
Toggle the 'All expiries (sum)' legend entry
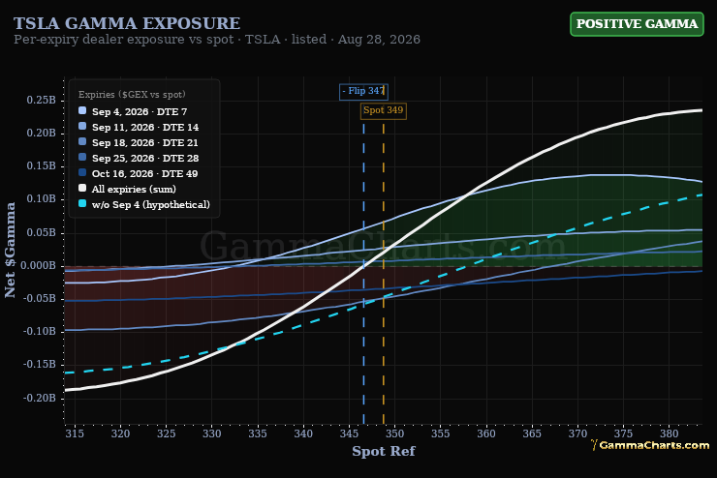pos(134,189)
